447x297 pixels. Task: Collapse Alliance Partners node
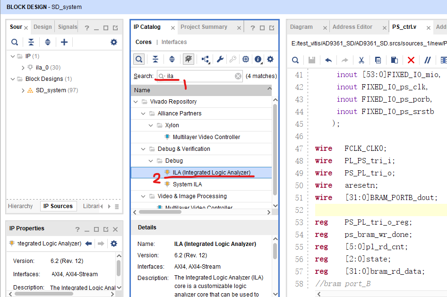pos(143,114)
